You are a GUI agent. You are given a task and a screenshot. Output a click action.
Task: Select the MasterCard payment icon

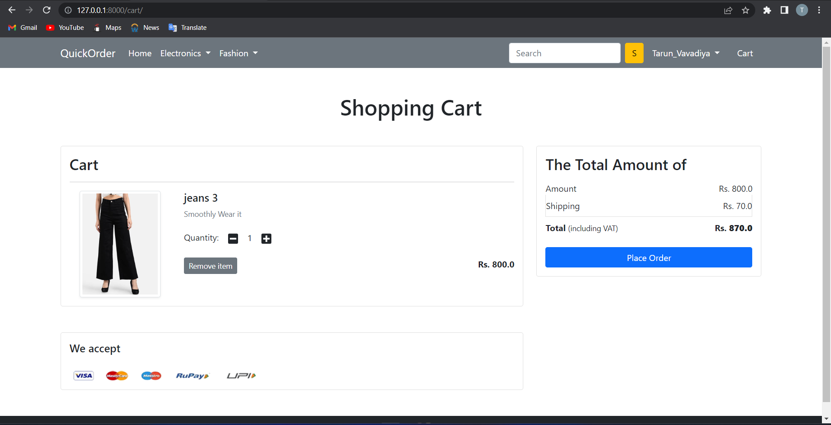pos(116,375)
